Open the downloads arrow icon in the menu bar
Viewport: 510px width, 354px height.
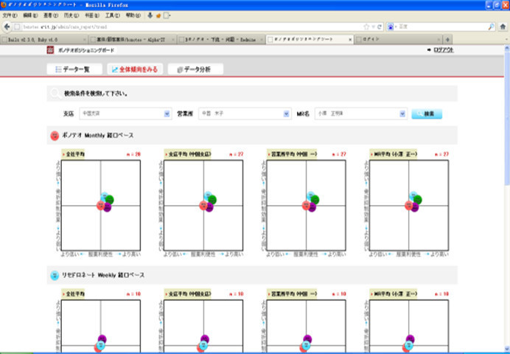tap(150, 15)
